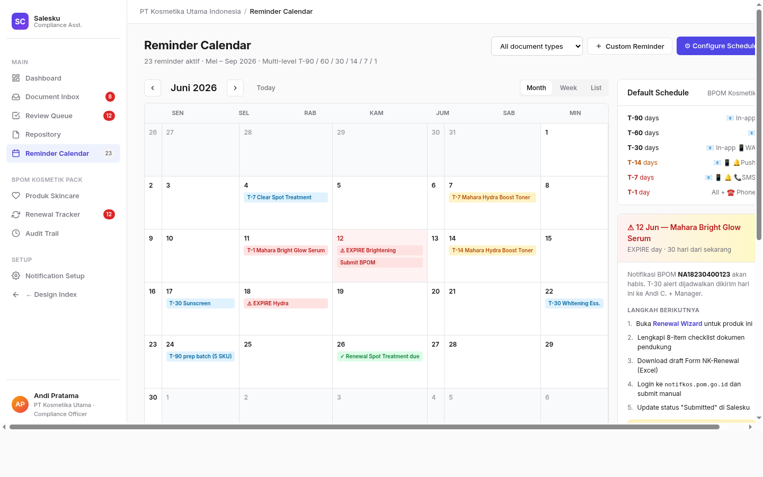
Task: Select the T-60 days schedule row
Action: pyautogui.click(x=691, y=133)
